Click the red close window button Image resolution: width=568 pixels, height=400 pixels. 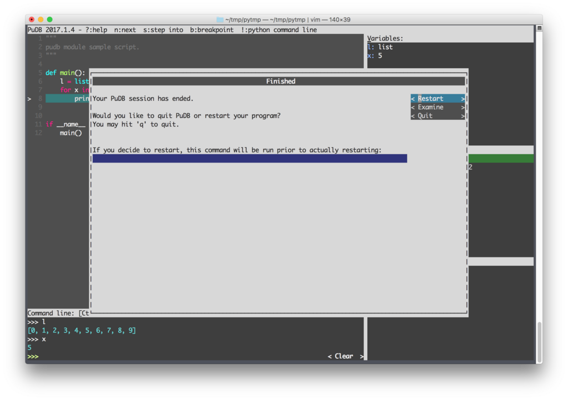point(32,19)
